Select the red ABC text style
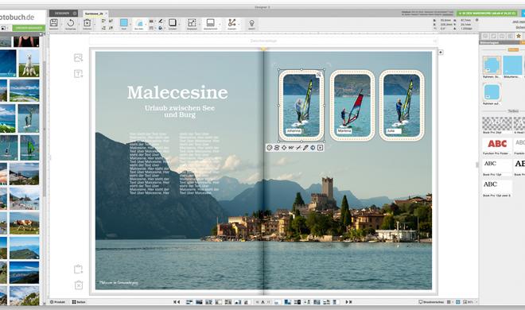 point(497,144)
